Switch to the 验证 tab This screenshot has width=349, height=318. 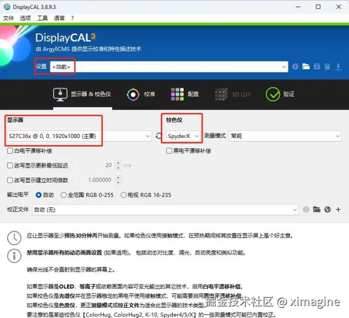coord(280,94)
